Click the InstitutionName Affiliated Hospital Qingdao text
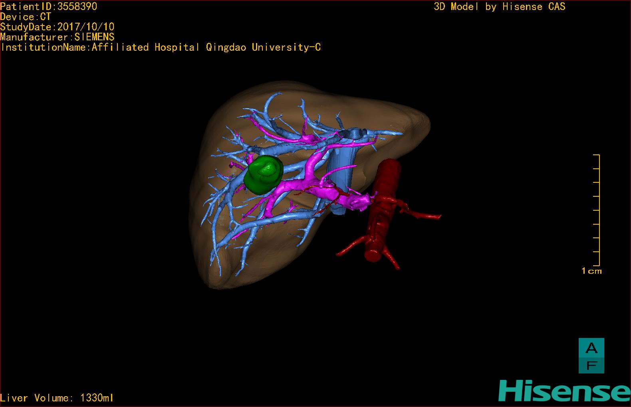The height and width of the screenshot is (407, 631). pyautogui.click(x=161, y=47)
